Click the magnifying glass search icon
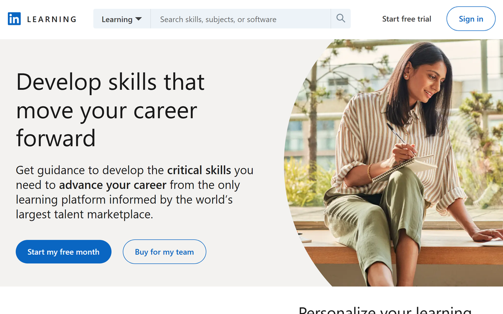This screenshot has width=503, height=314. 341,19
